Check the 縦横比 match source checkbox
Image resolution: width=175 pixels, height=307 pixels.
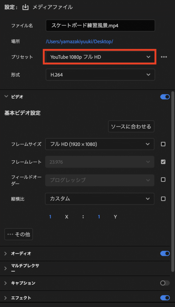pos(163,199)
